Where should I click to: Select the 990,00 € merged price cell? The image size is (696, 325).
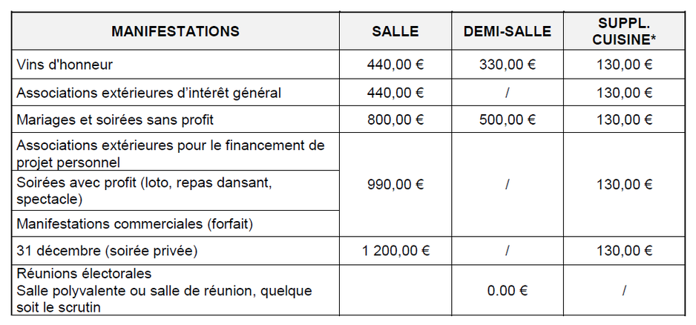pos(395,184)
